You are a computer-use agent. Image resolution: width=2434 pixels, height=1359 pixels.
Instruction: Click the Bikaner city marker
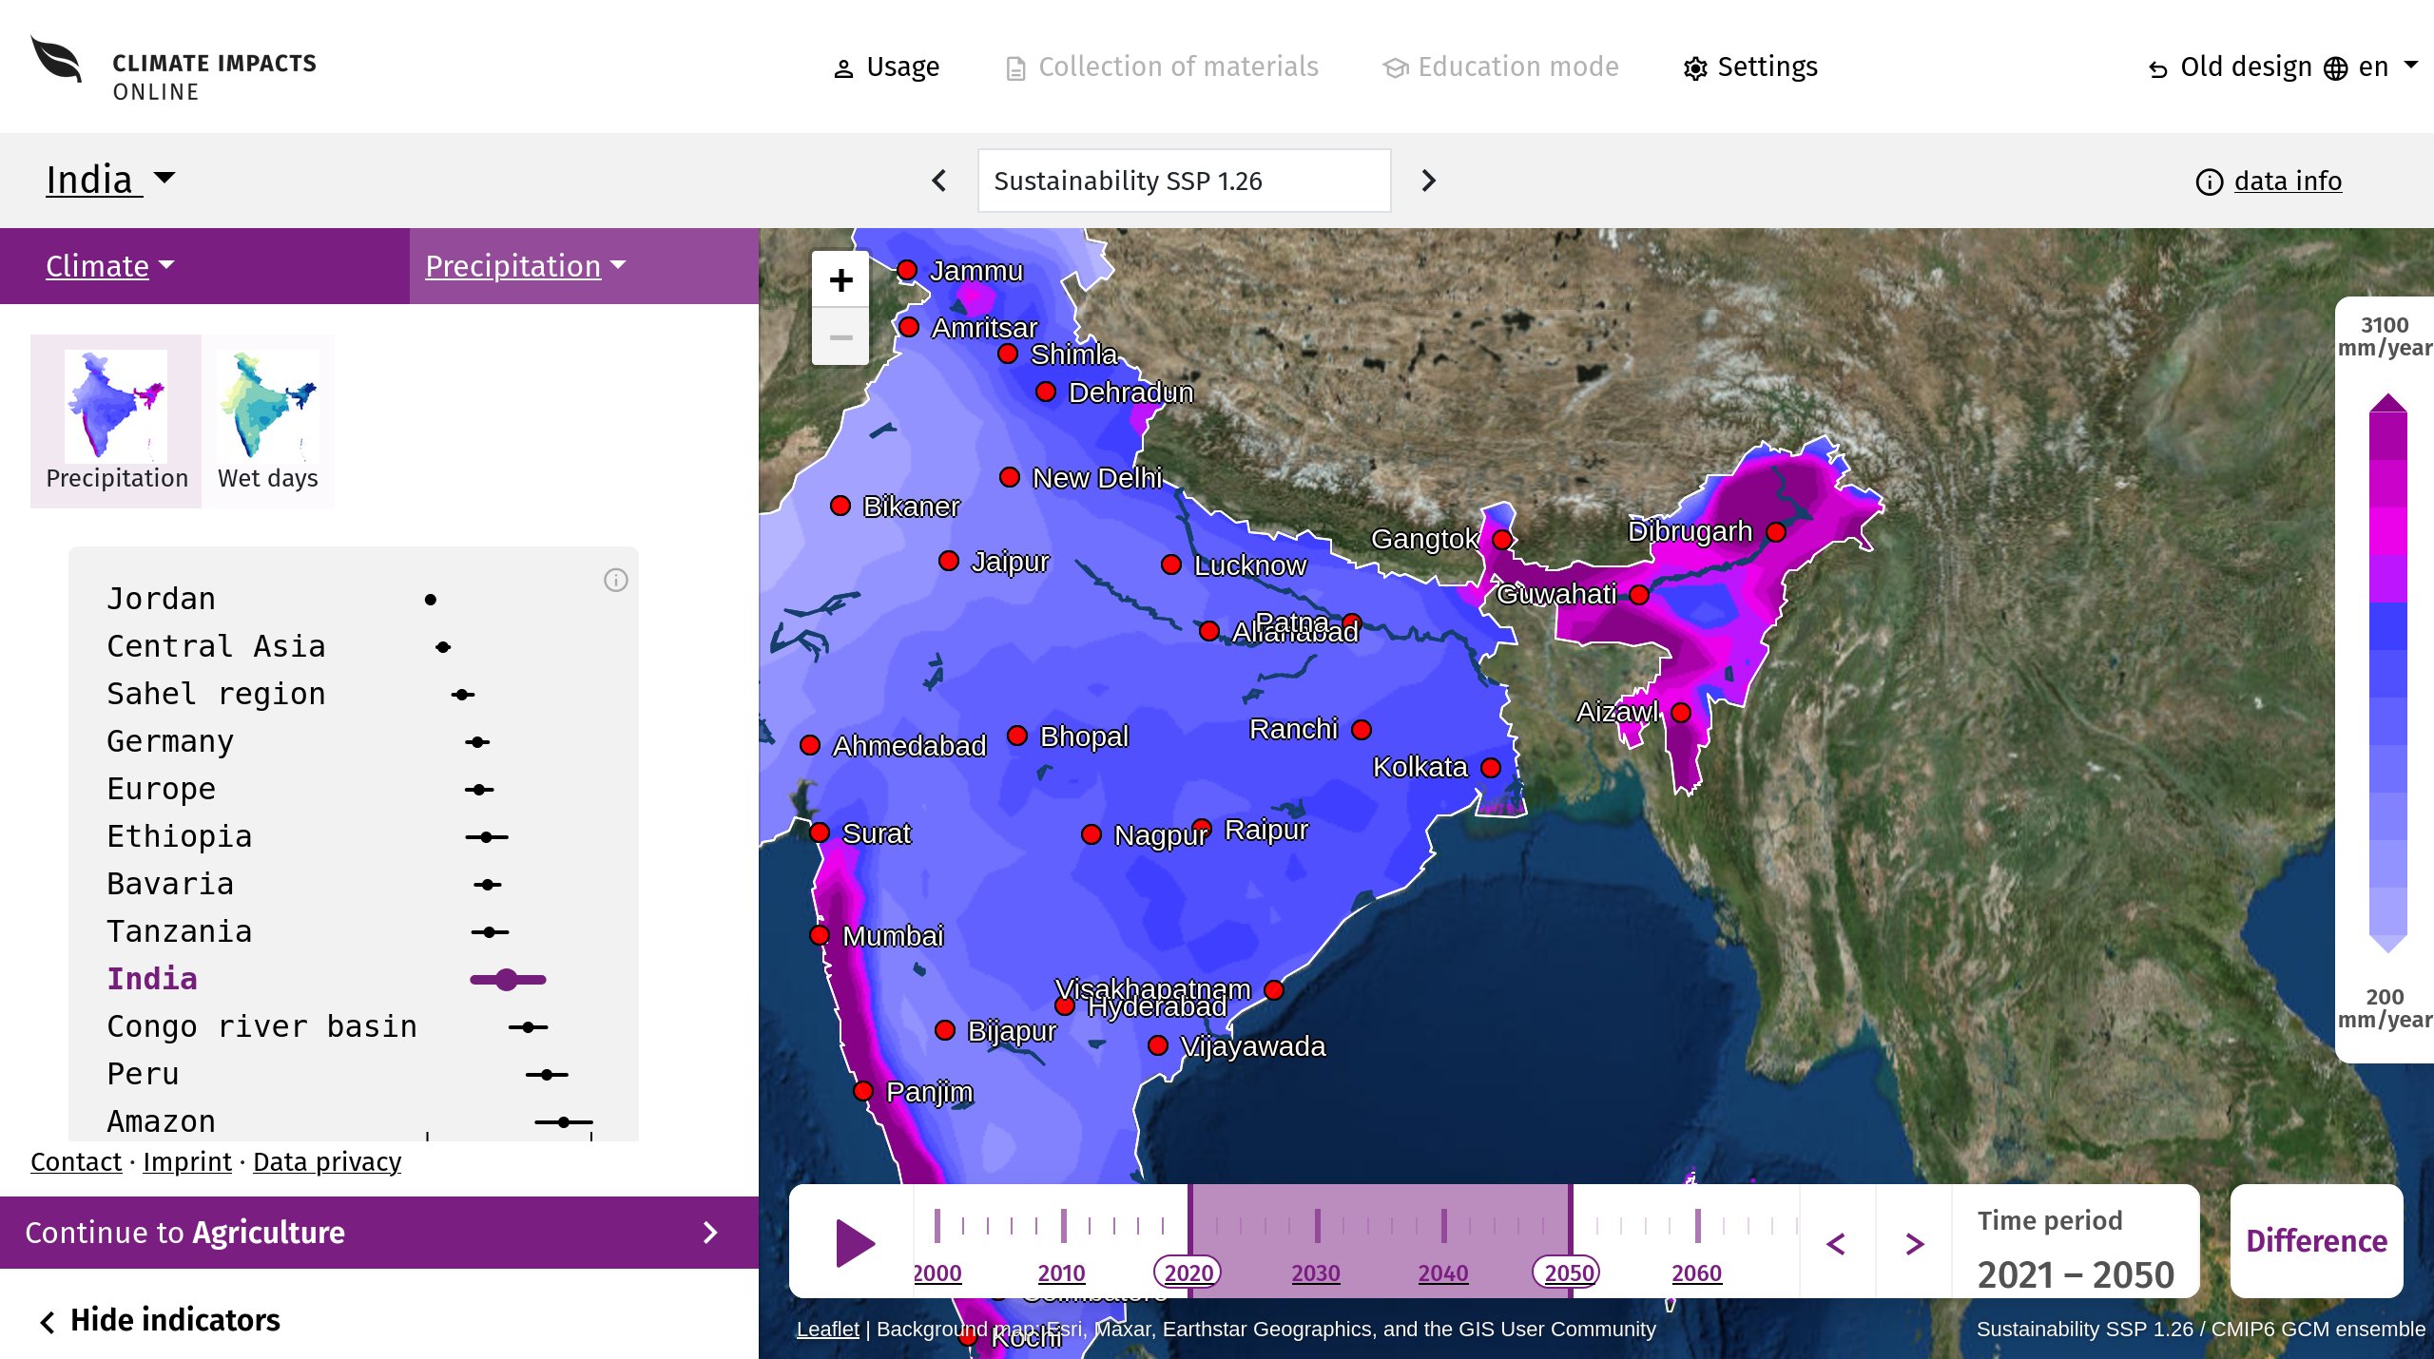click(x=840, y=506)
